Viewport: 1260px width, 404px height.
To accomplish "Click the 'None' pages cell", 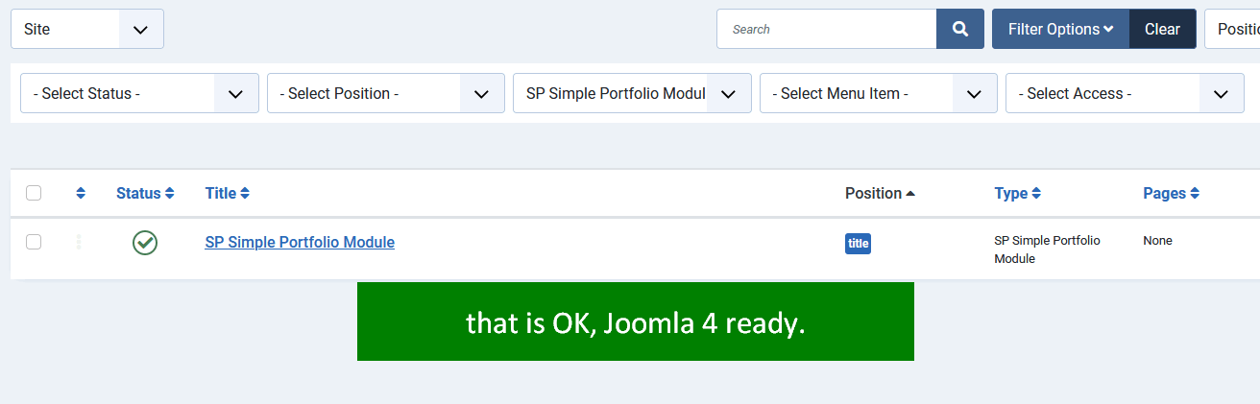I will click(1157, 241).
